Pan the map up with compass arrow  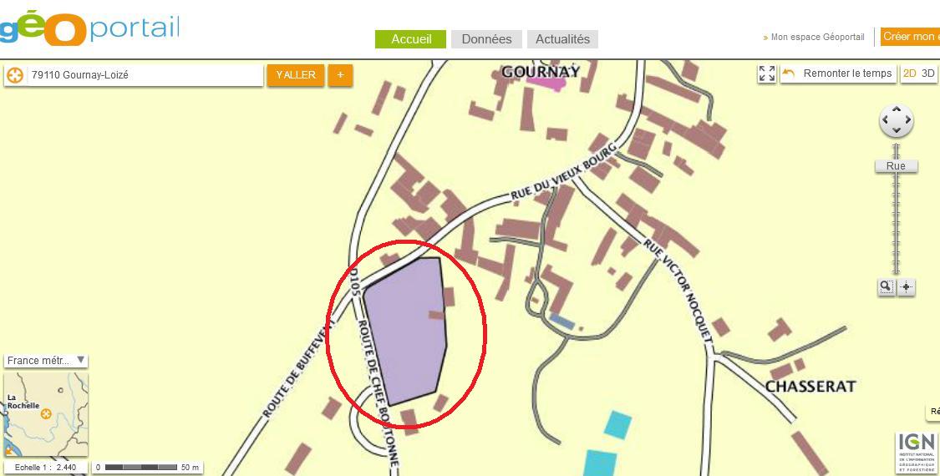(x=897, y=109)
